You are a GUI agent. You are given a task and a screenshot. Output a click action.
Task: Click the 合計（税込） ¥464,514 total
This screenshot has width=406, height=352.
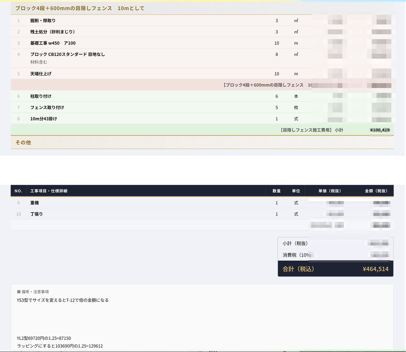pos(335,269)
